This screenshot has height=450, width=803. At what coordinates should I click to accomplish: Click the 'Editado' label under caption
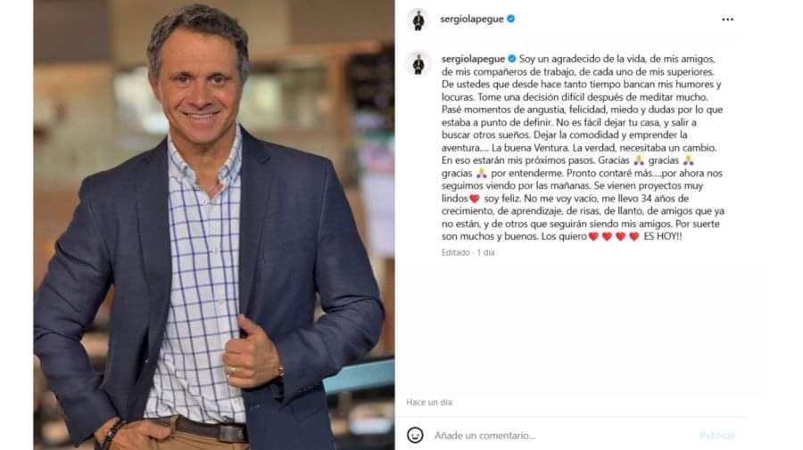(x=456, y=252)
